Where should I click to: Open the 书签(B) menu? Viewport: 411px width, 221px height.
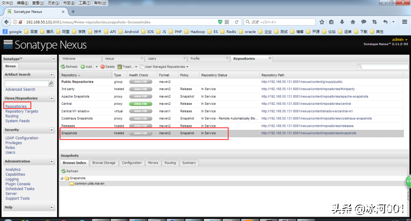(69, 3)
